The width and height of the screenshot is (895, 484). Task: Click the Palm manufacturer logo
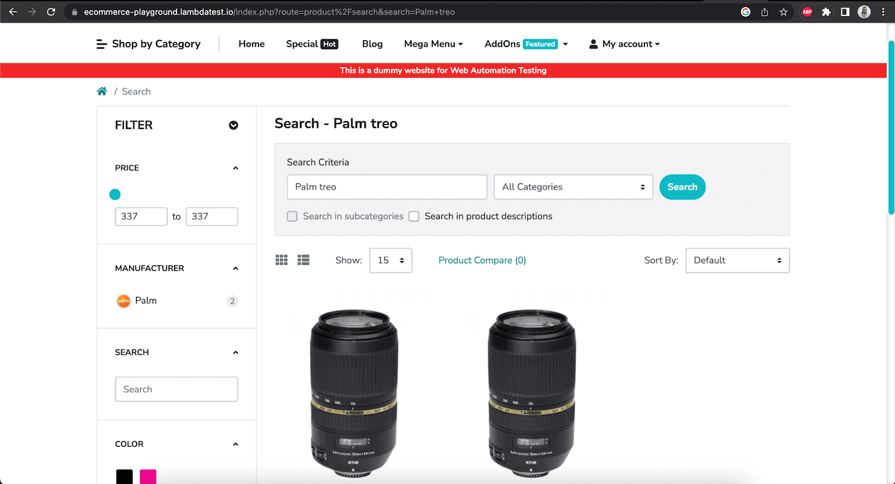pos(123,301)
